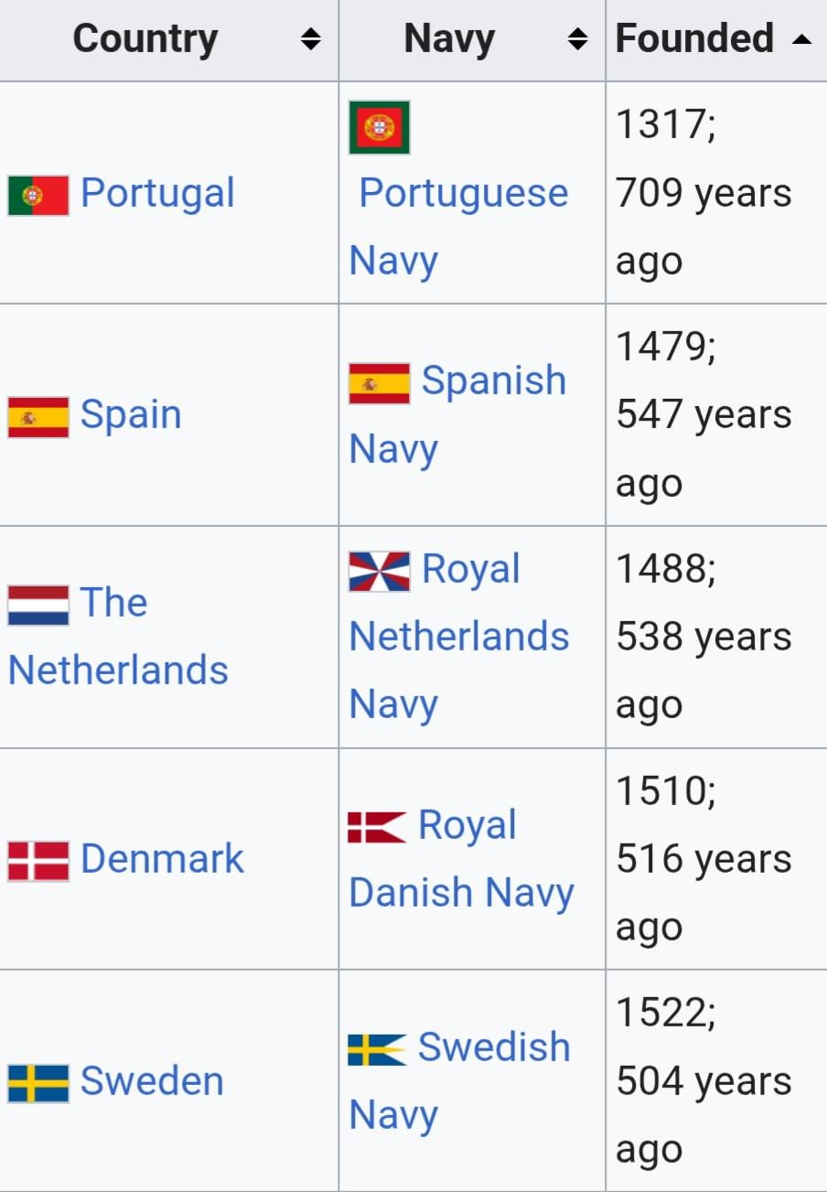Sort the table by Navy column arrows
The image size is (827, 1192).
tap(577, 39)
